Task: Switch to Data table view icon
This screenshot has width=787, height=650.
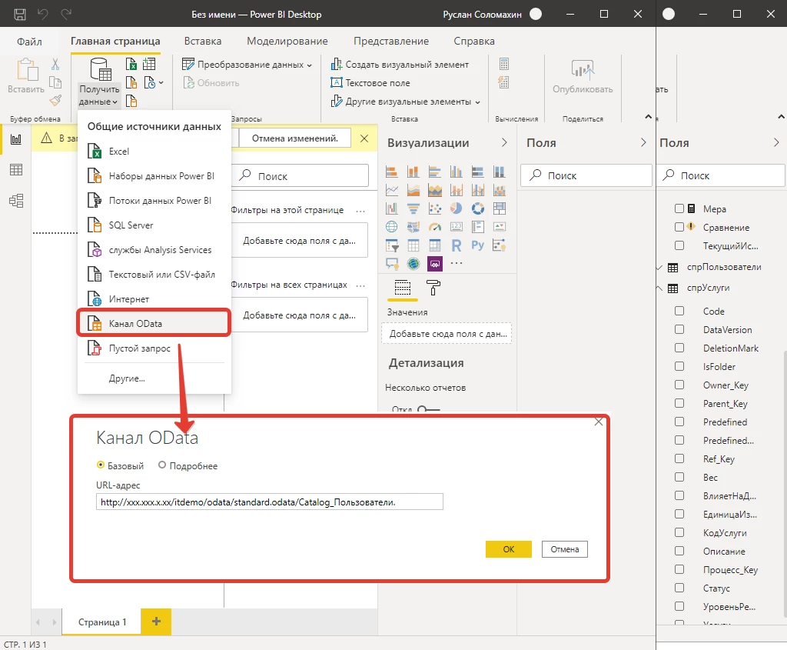Action: 15,170
